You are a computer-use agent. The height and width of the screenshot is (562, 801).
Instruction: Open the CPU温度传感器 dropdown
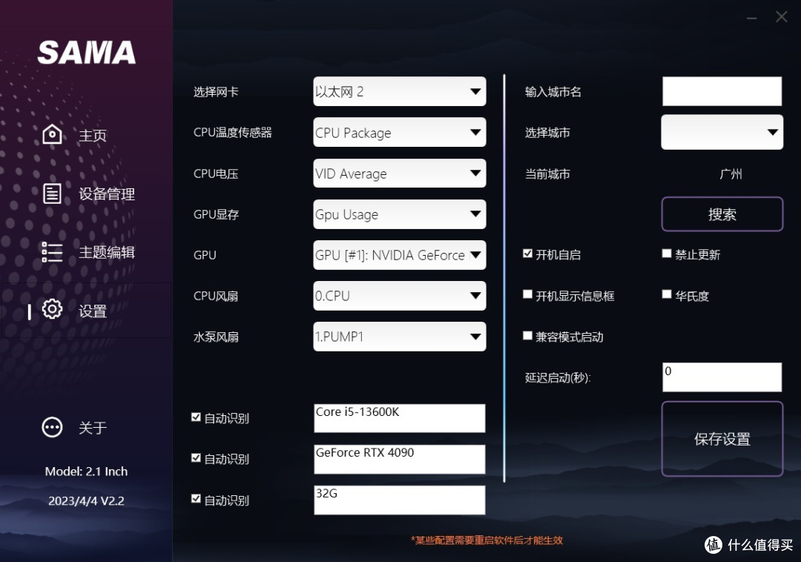tap(400, 133)
